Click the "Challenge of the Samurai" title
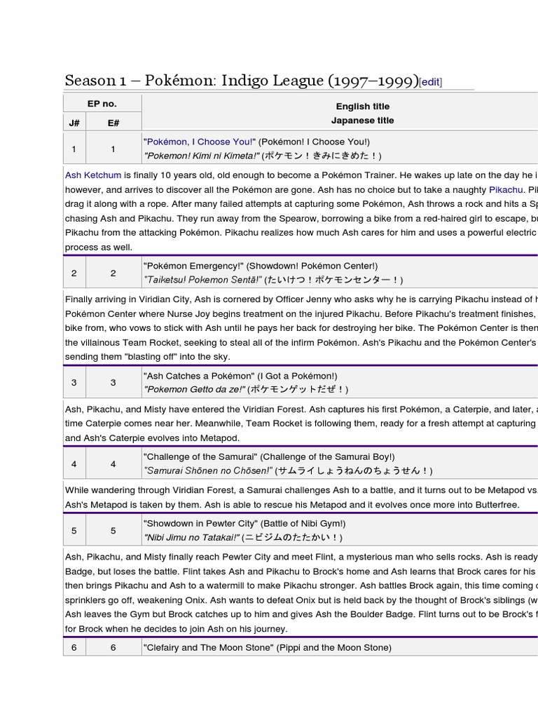Screen dimensions: 538x718 pyautogui.click(x=200, y=457)
